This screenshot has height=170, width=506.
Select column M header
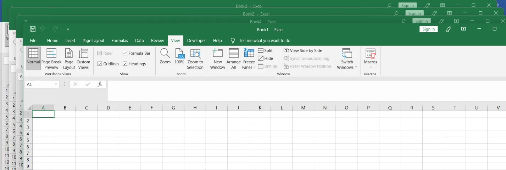click(x=303, y=107)
